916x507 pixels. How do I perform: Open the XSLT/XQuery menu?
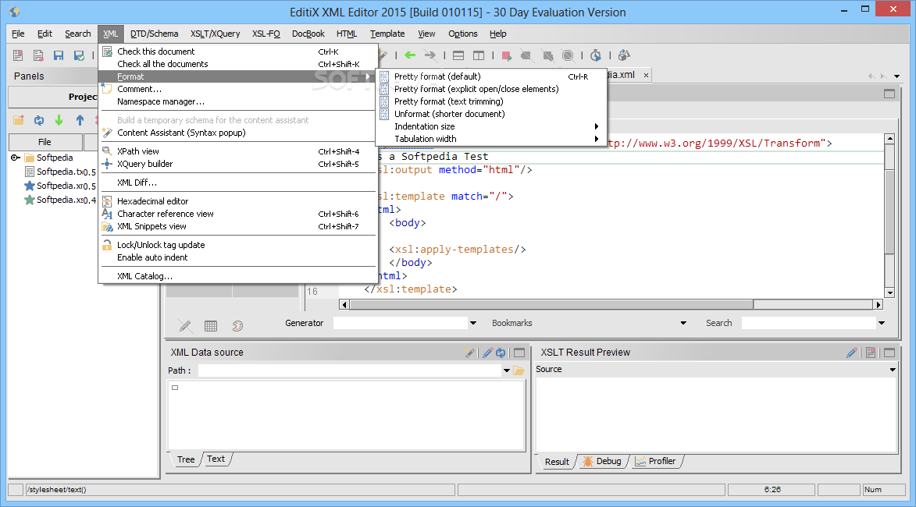215,34
